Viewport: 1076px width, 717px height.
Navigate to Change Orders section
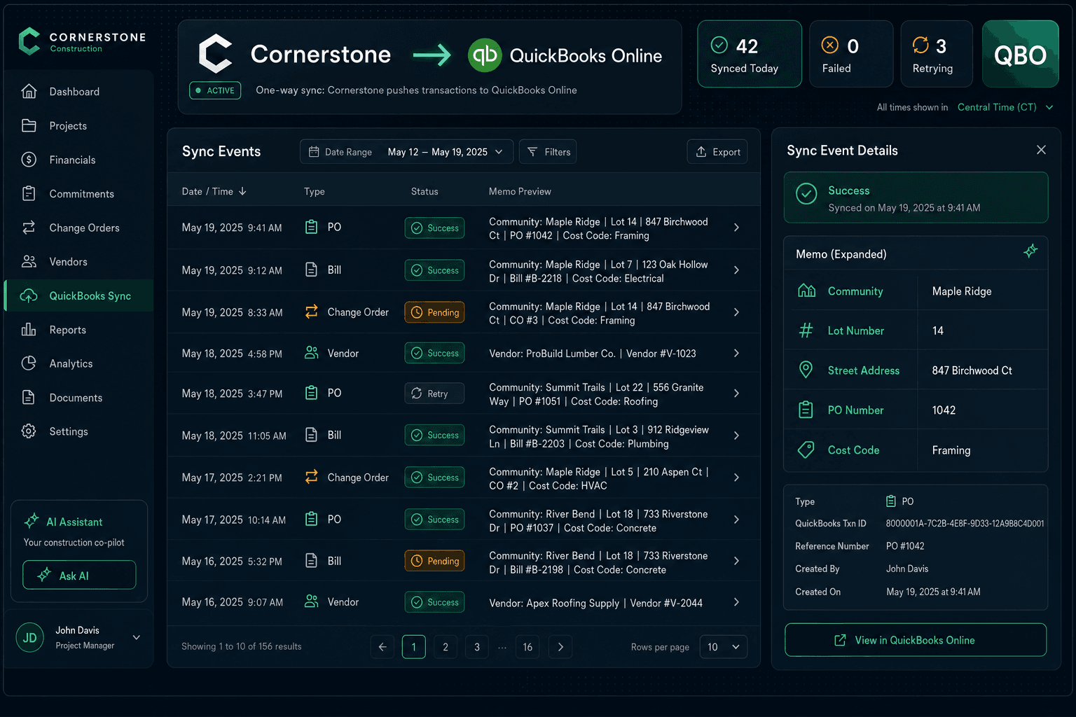coord(78,228)
